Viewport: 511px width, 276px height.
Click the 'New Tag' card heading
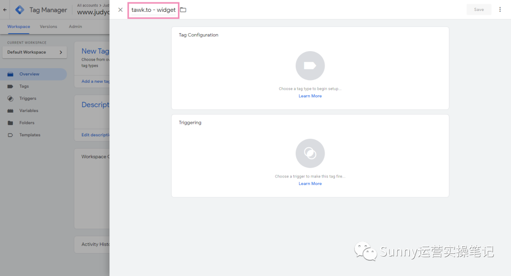[95, 51]
